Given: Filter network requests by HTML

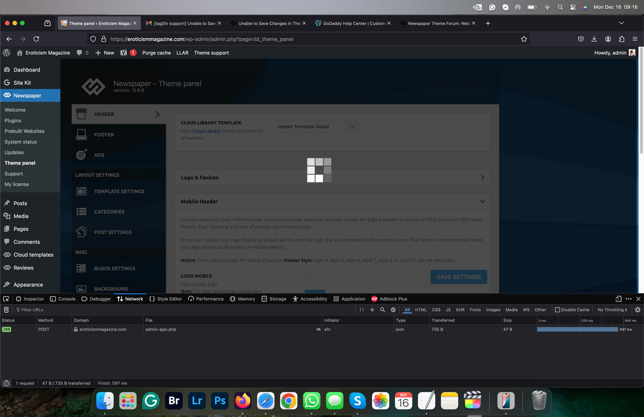Looking at the screenshot, I should pyautogui.click(x=421, y=310).
